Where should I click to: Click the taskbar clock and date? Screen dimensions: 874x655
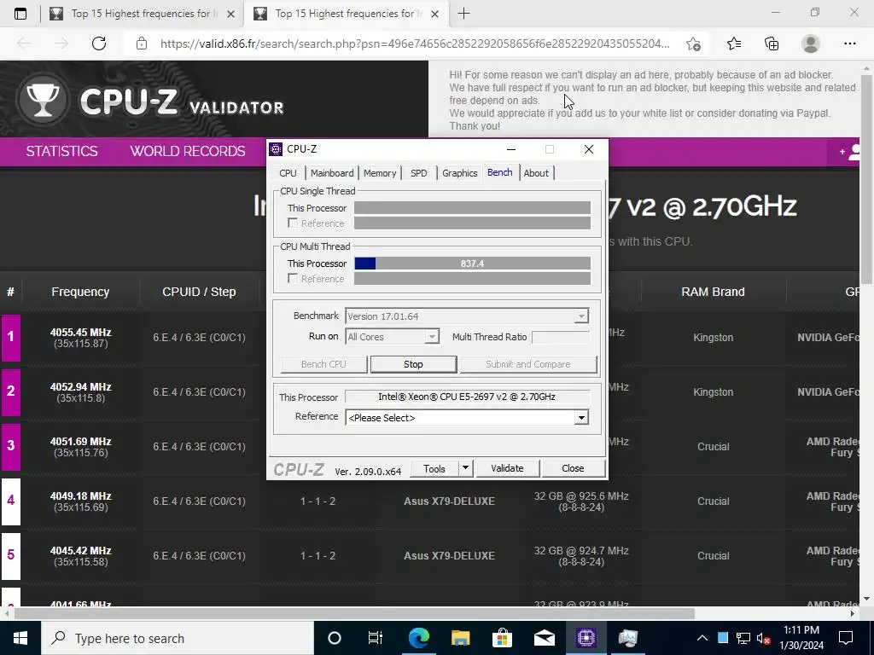801,638
